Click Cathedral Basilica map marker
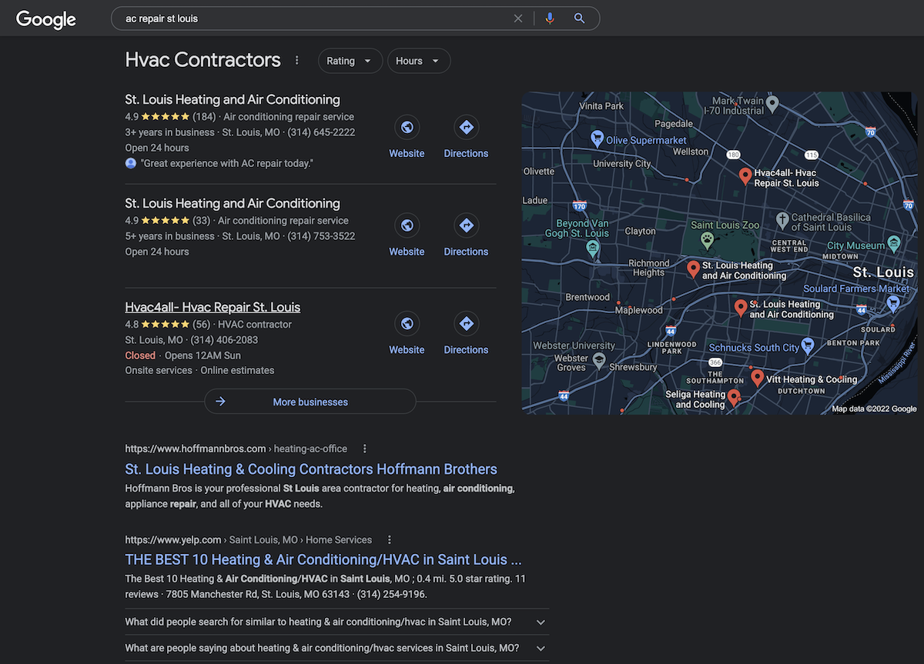Image resolution: width=924 pixels, height=664 pixels. tap(782, 221)
